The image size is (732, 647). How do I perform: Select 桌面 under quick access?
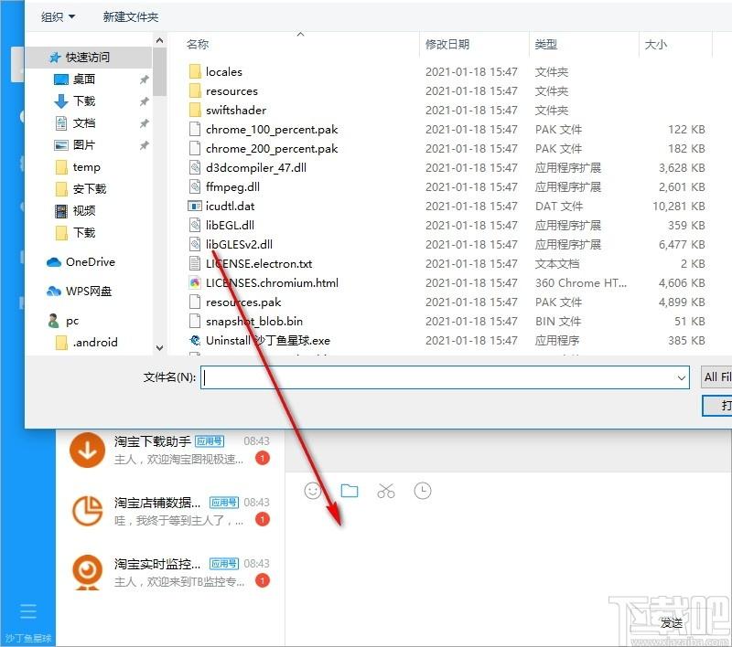pyautogui.click(x=84, y=80)
